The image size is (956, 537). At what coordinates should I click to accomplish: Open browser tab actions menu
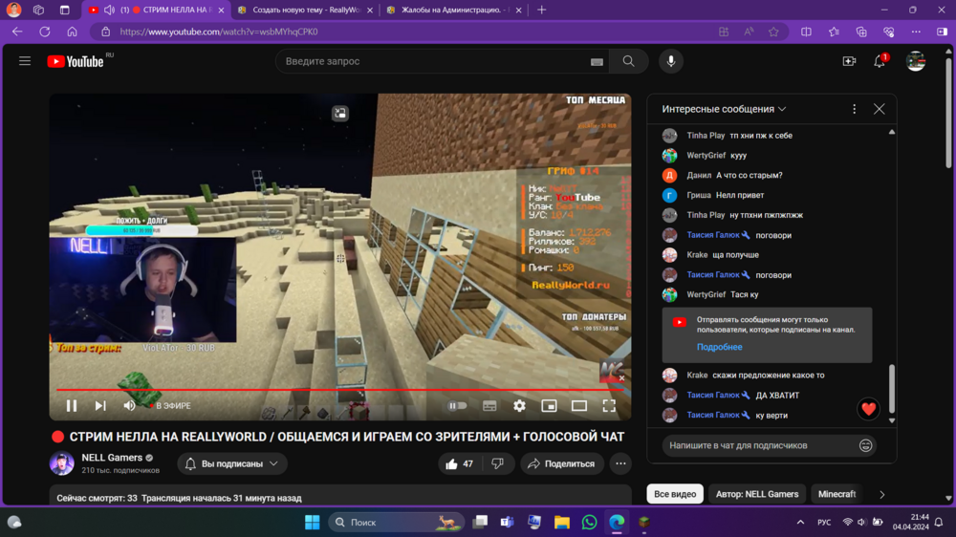pos(64,10)
